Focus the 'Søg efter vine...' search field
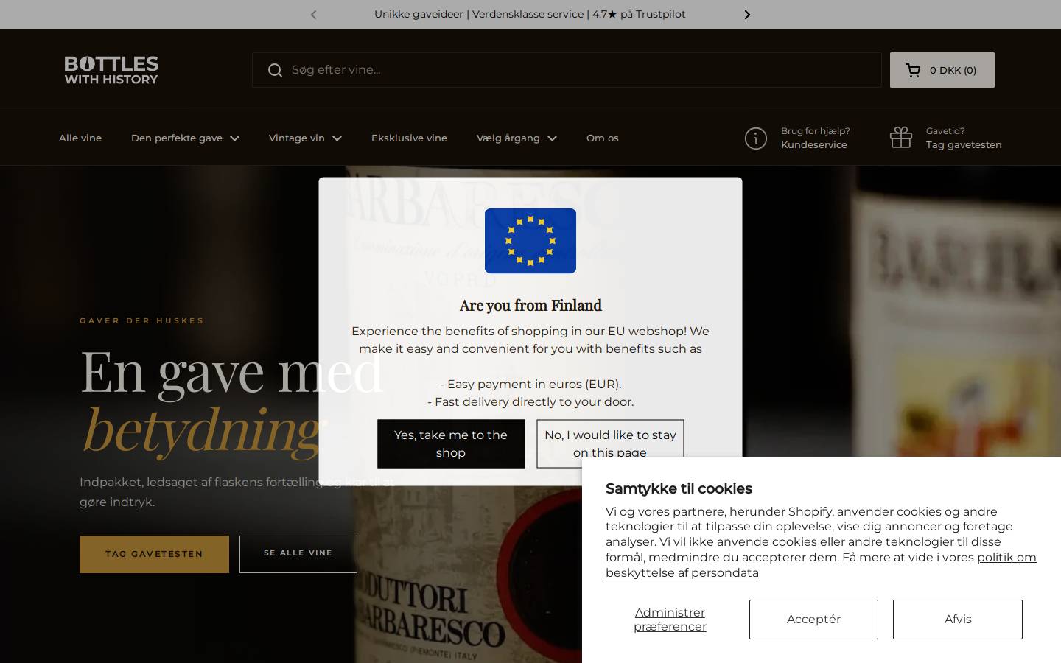1061x663 pixels. tap(567, 70)
